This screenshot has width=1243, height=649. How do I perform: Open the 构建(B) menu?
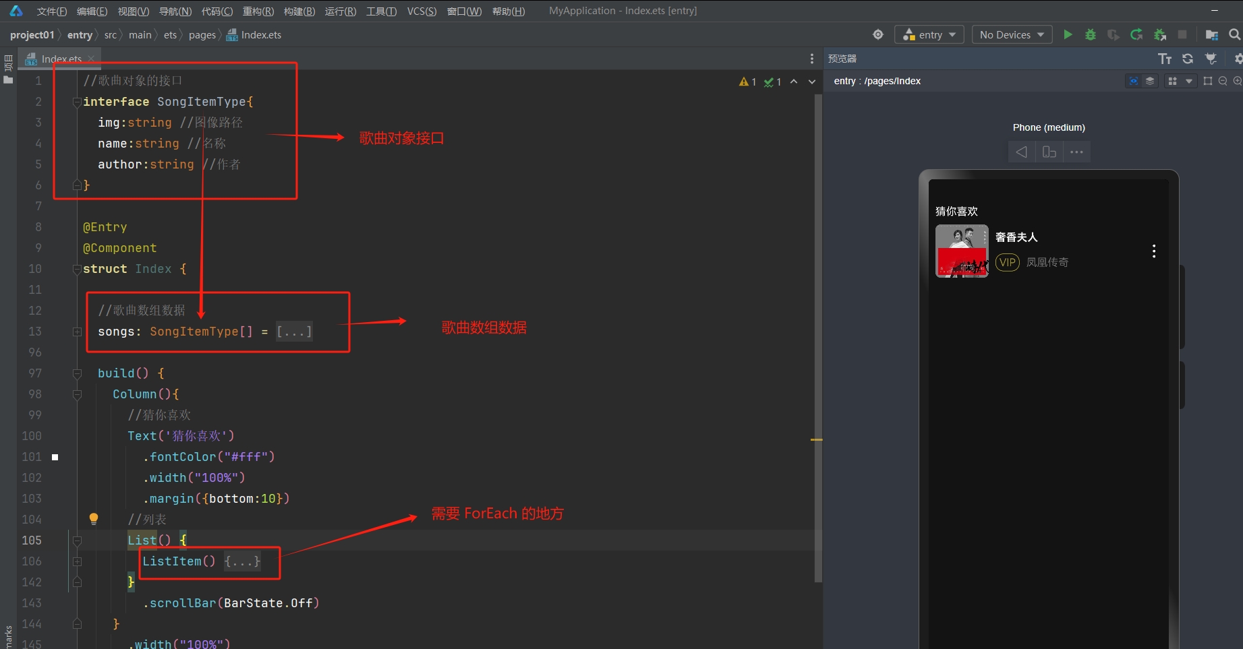click(x=299, y=11)
